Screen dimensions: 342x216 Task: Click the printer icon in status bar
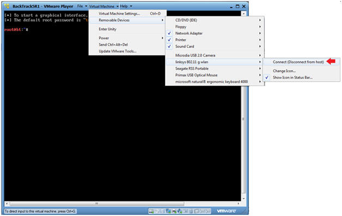point(174,211)
